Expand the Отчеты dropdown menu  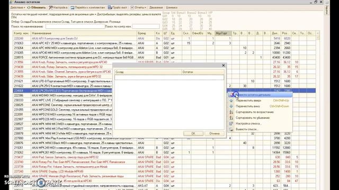click(138, 7)
